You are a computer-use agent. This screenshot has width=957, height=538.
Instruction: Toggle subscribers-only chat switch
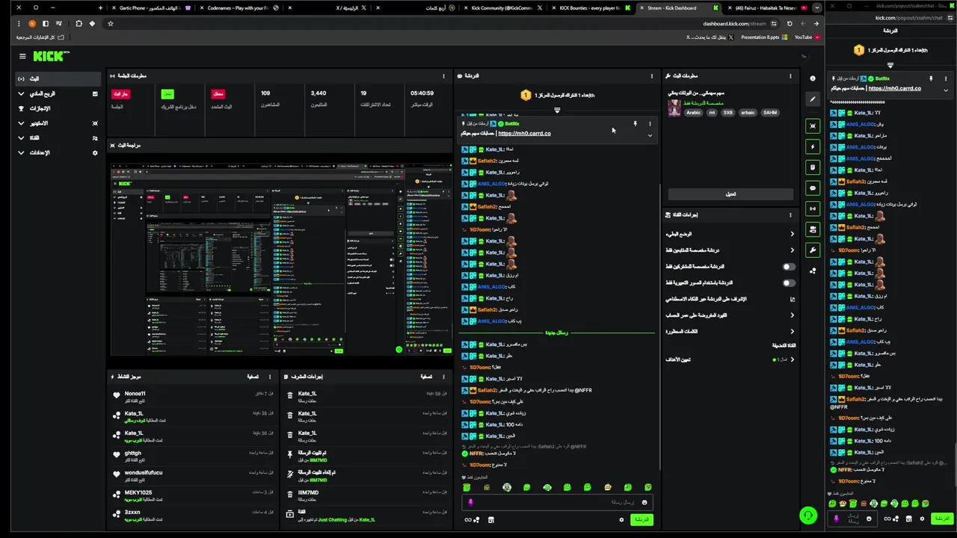tap(788, 267)
